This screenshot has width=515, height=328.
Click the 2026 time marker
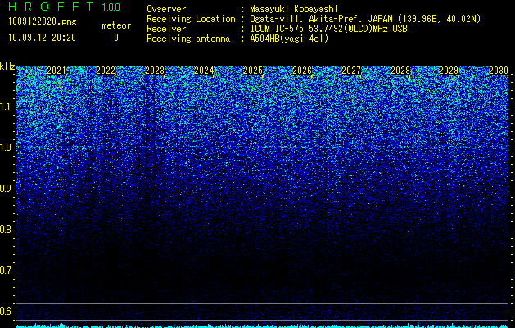pos(302,71)
